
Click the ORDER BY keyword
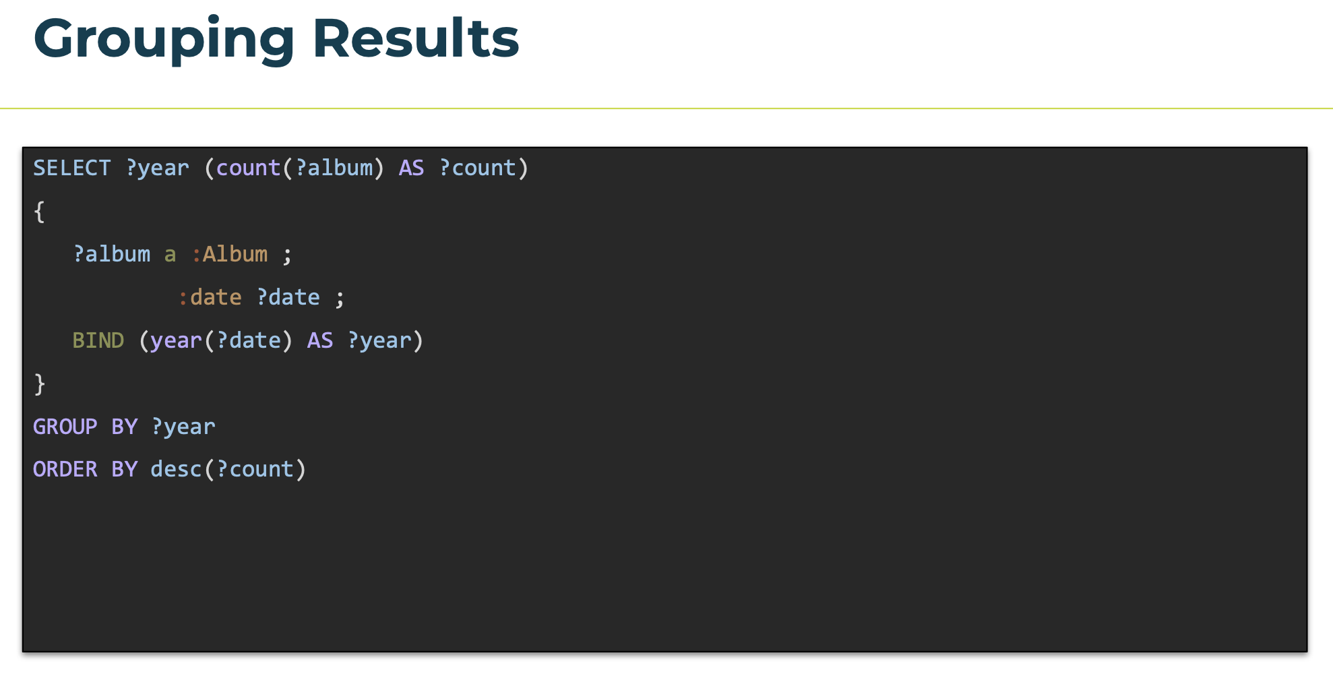coord(86,469)
